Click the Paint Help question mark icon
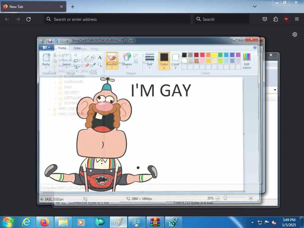This screenshot has width=304, height=228. [255, 47]
